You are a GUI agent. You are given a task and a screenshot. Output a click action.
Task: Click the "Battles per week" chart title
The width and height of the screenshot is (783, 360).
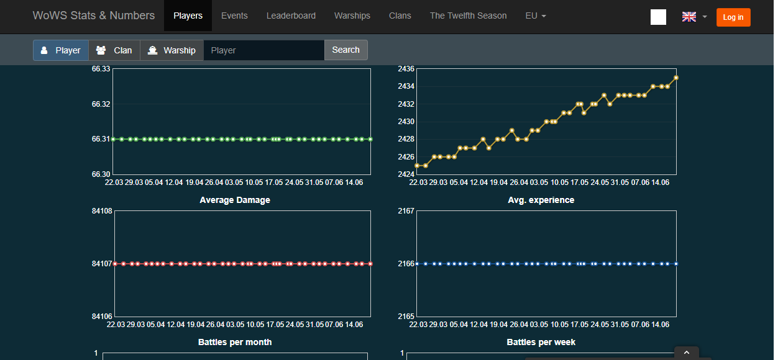[x=541, y=342]
